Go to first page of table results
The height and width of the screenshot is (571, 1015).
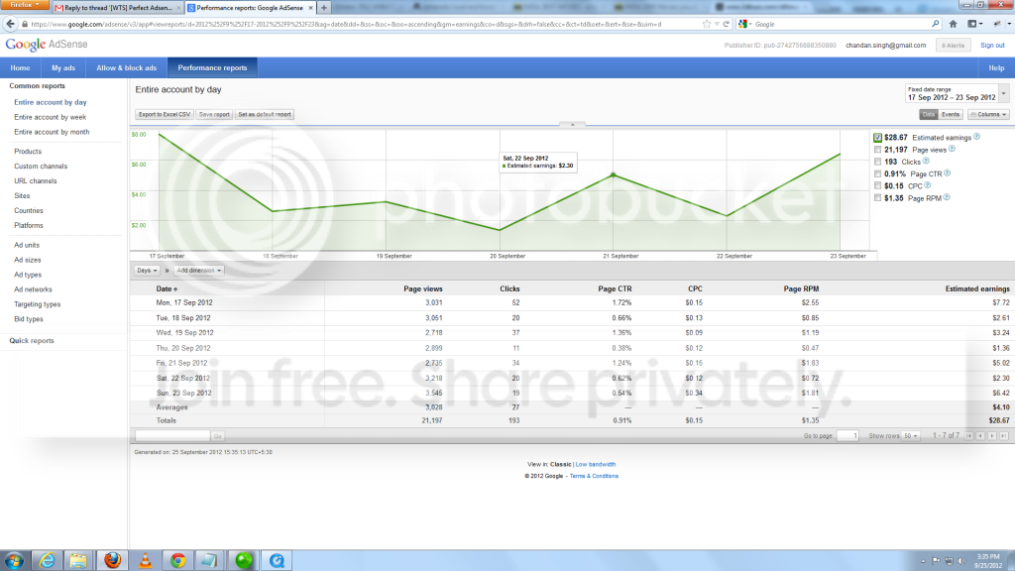coord(969,436)
